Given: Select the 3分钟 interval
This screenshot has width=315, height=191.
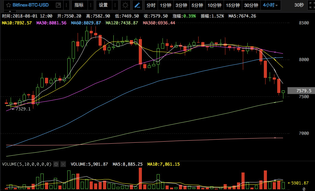Looking at the screenshot, I should coord(181,5).
